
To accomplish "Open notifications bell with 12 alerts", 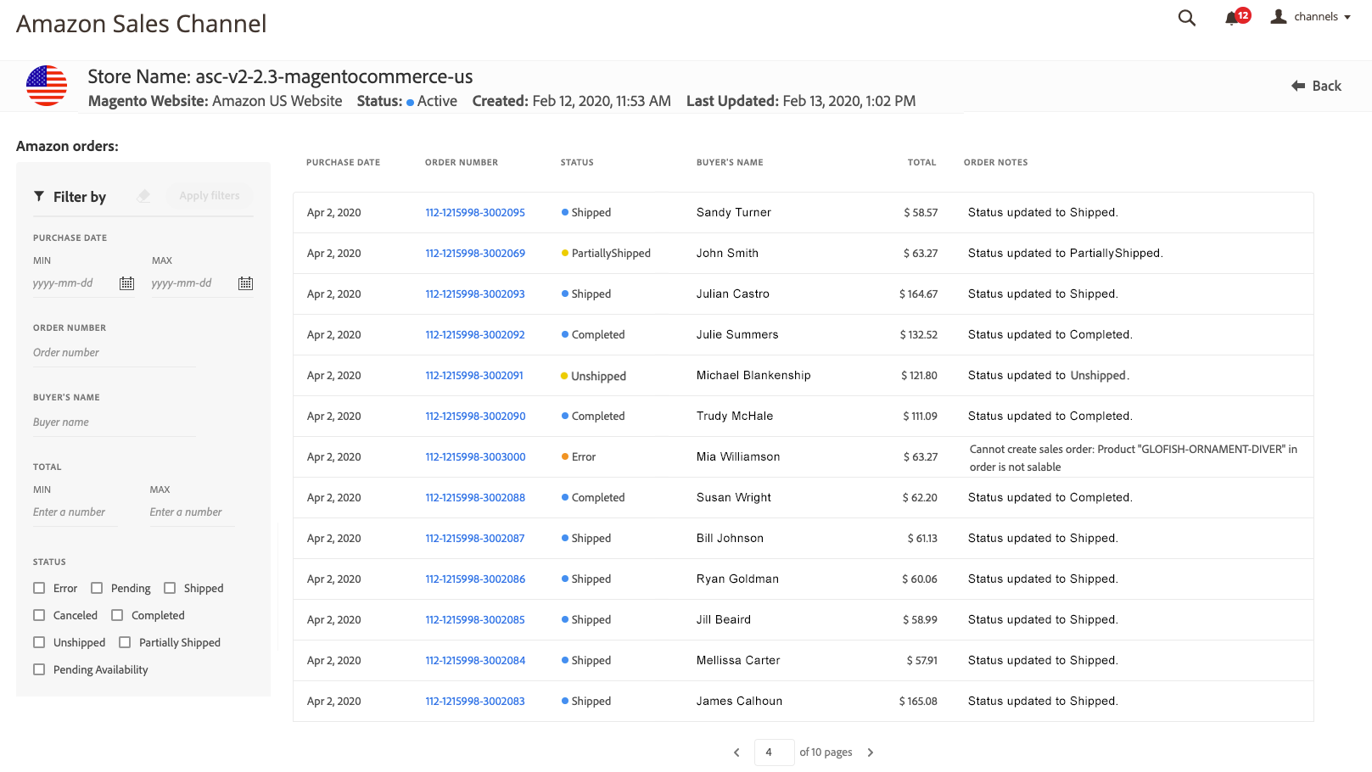I will (1237, 17).
